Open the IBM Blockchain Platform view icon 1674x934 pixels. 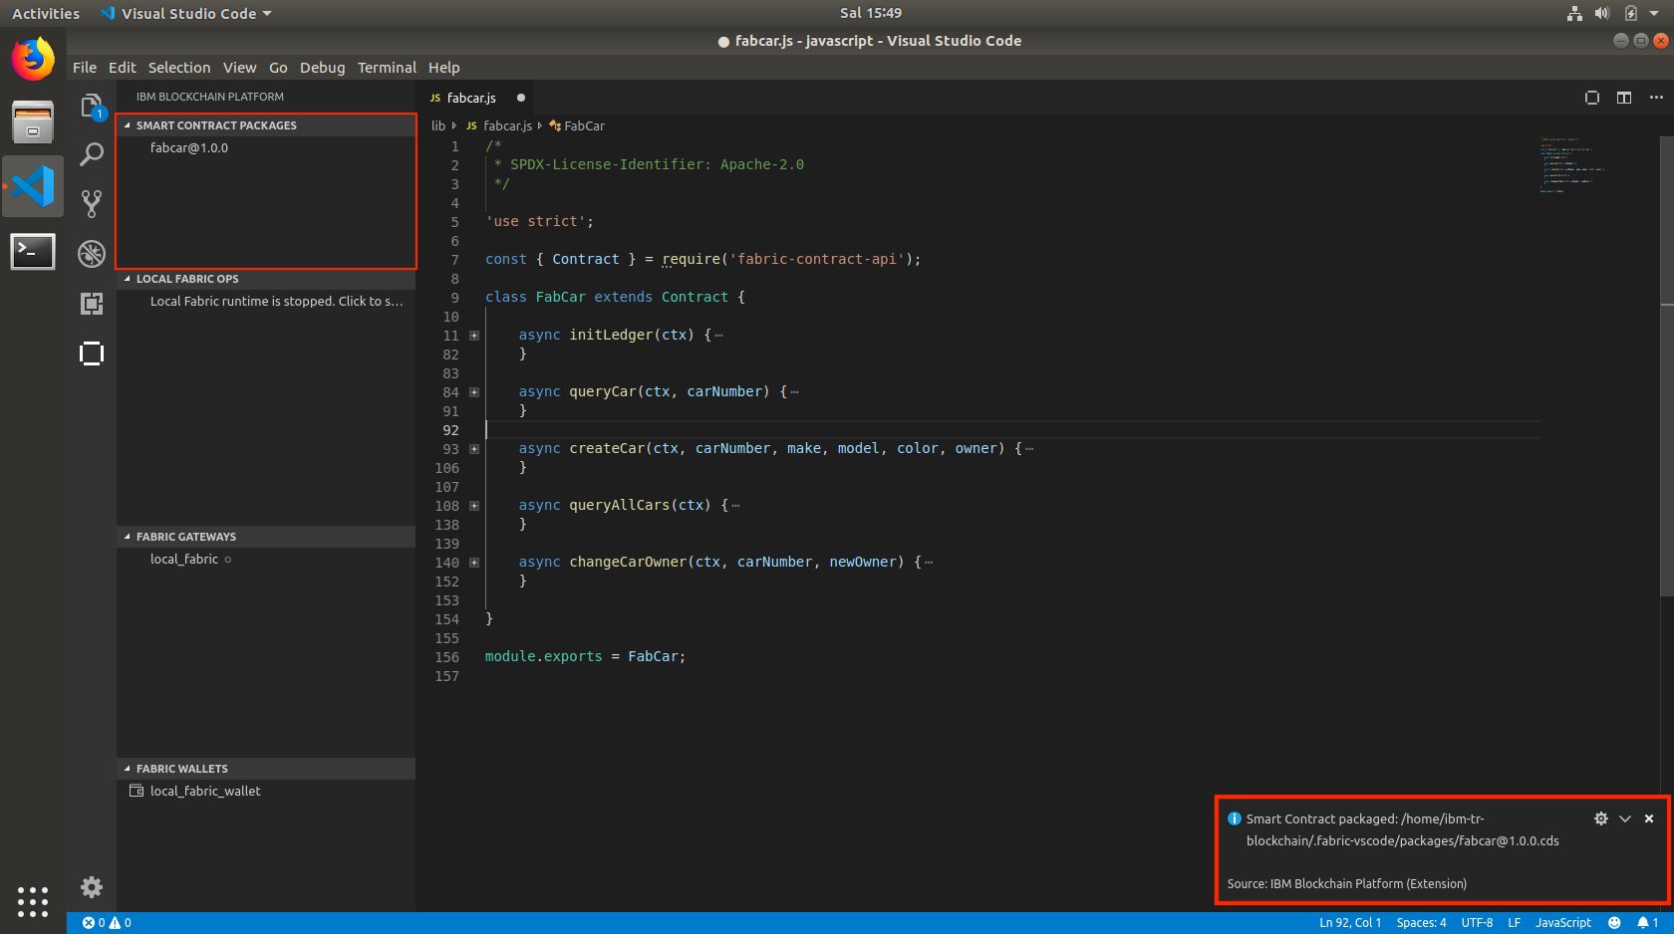(x=92, y=353)
